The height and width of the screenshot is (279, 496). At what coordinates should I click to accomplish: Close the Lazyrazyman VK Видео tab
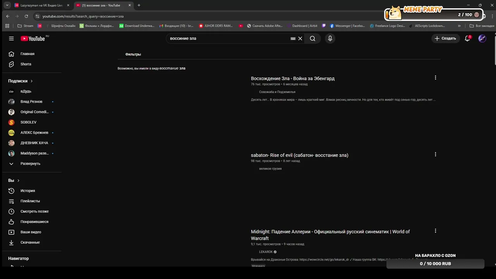(68, 5)
